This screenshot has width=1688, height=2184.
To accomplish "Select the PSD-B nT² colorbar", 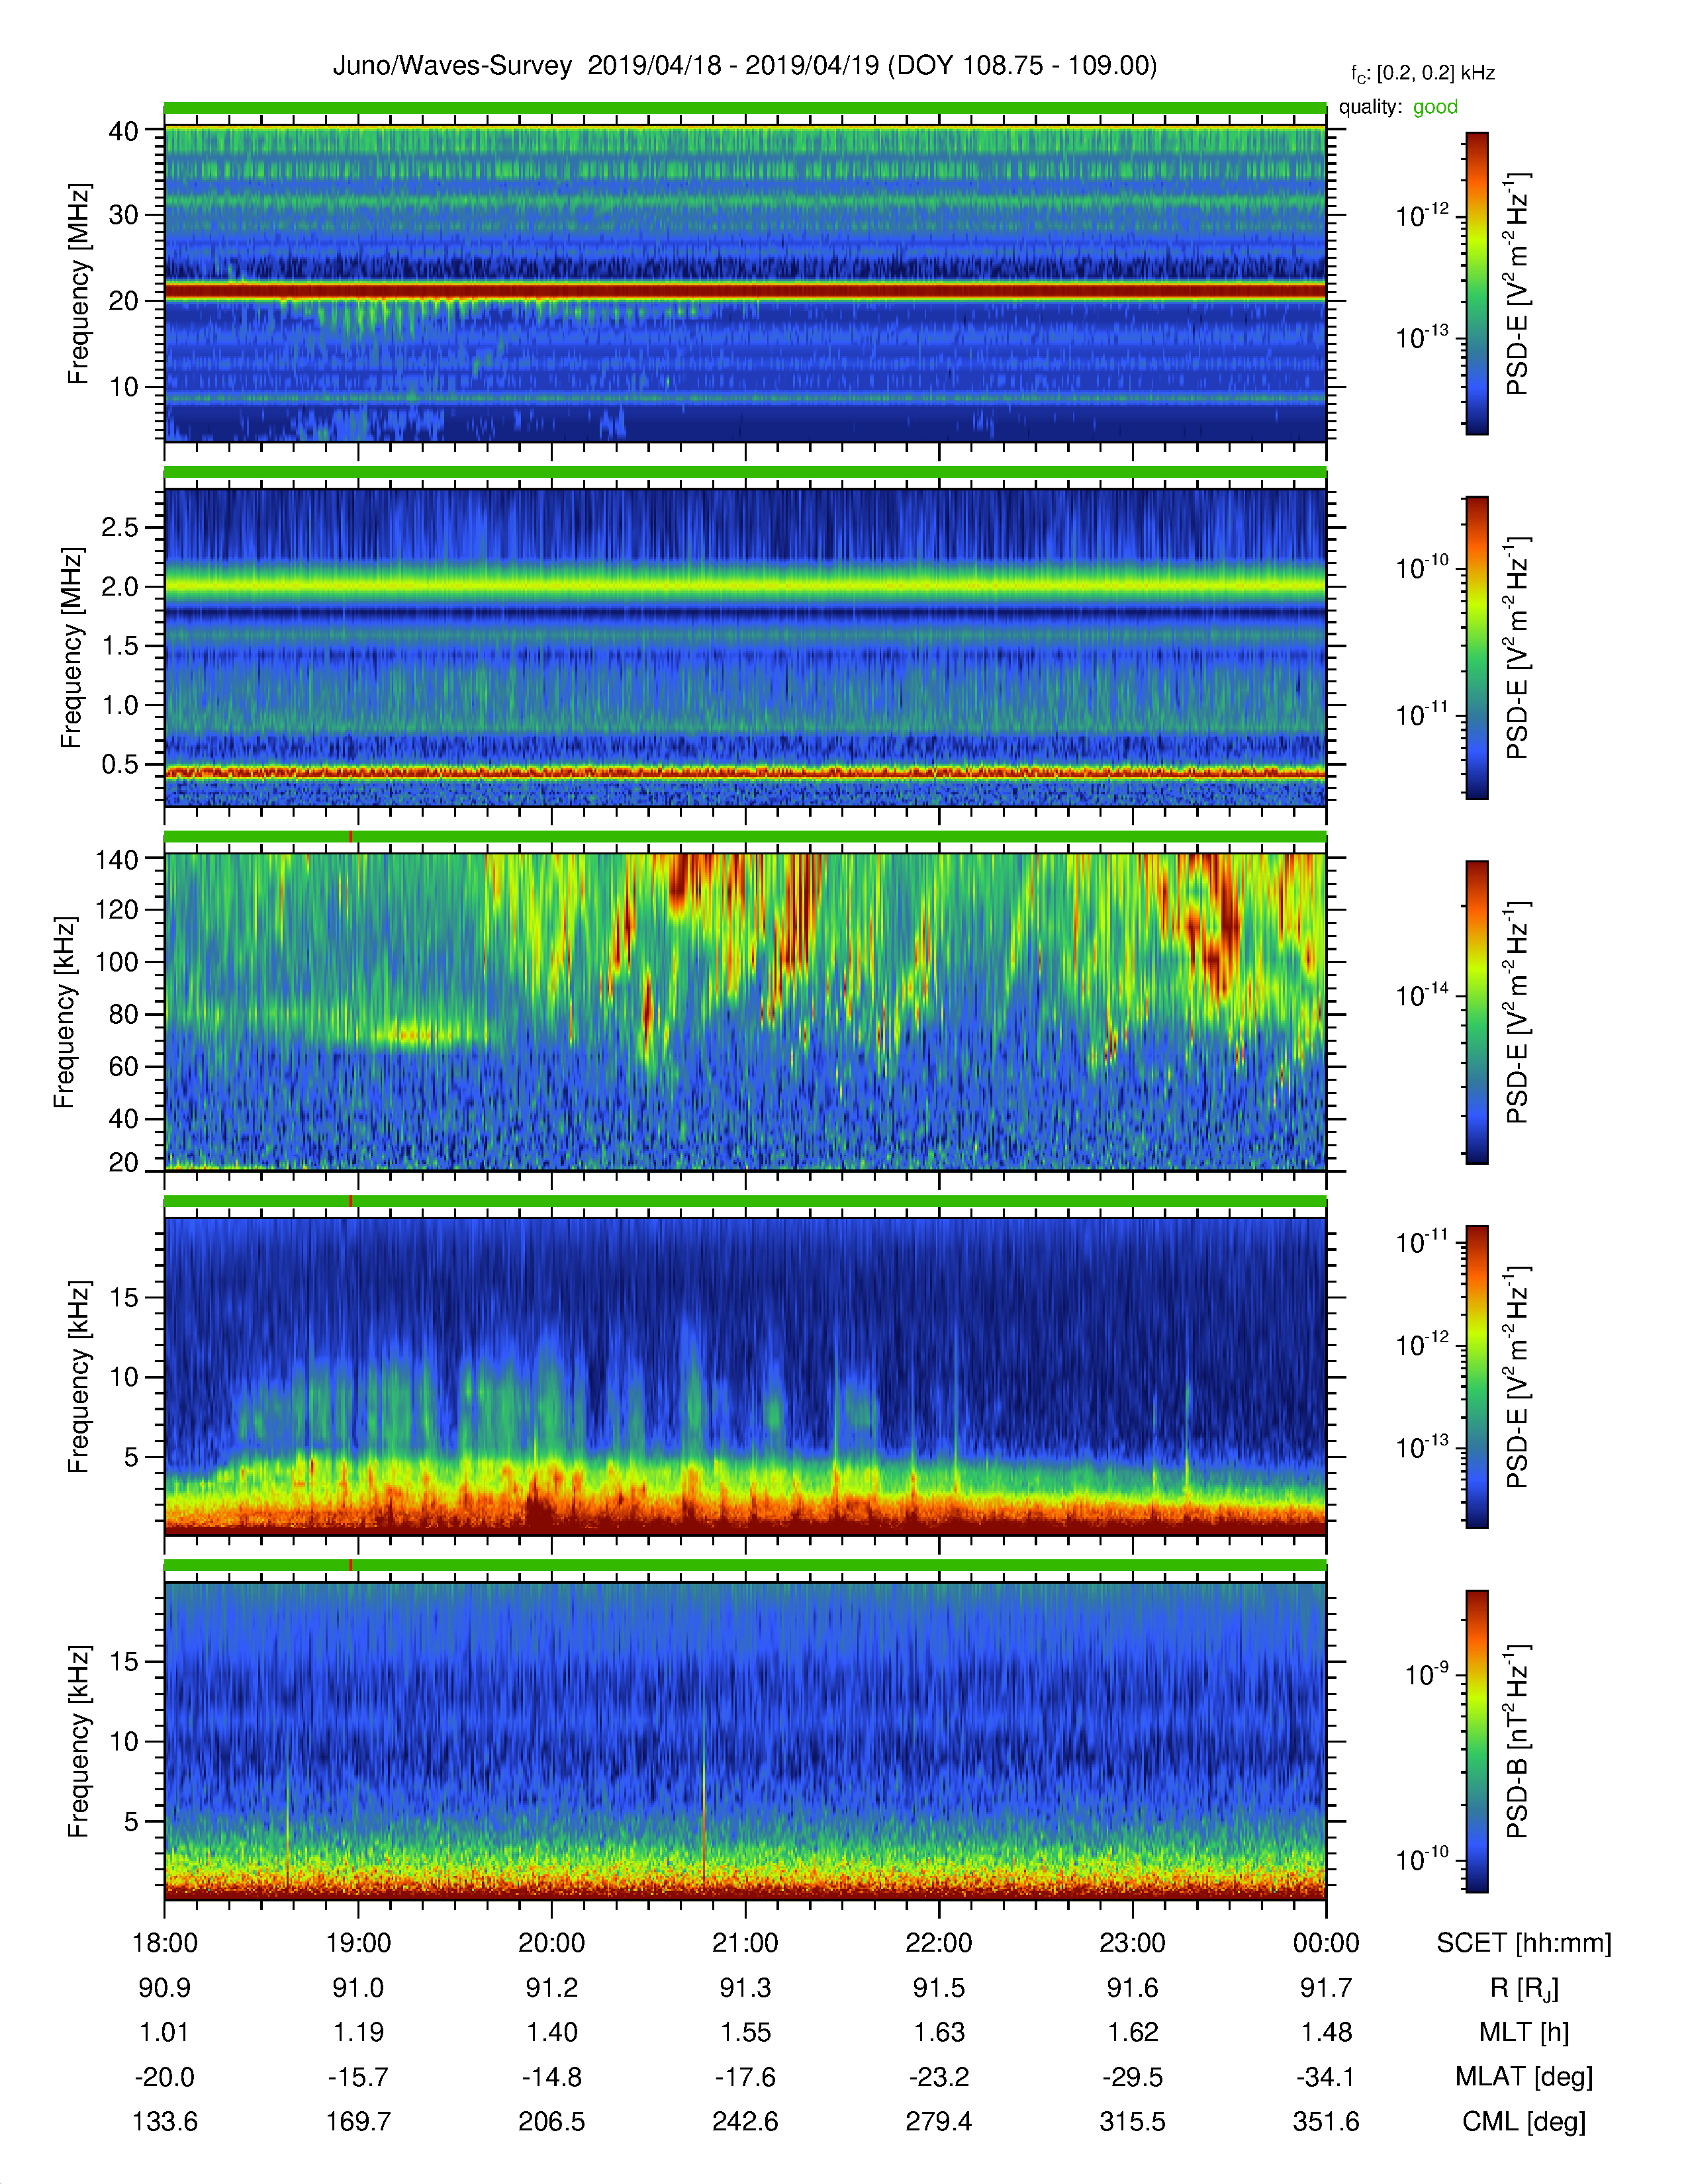I will point(1477,1741).
